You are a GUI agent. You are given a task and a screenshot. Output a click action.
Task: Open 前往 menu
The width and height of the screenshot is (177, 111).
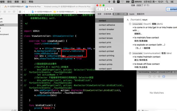[10, 2]
